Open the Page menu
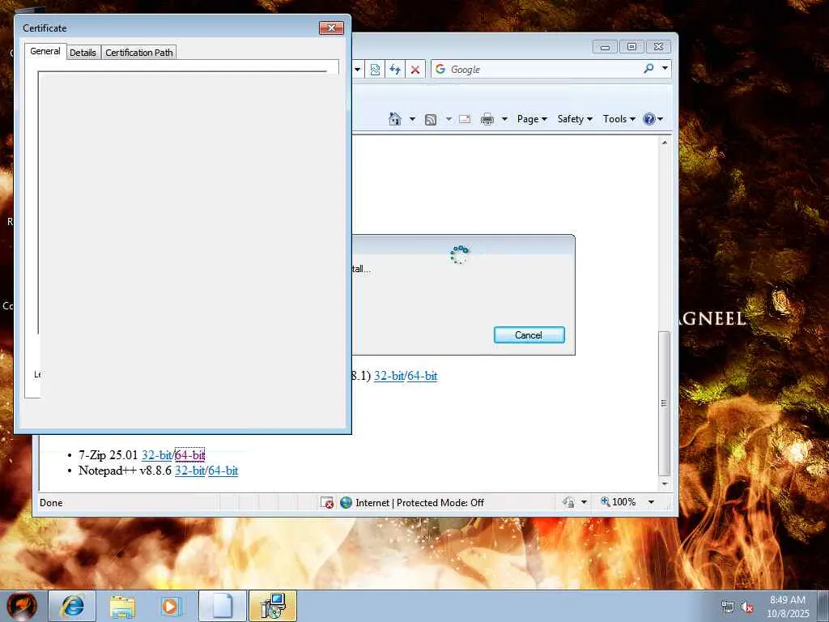The image size is (829, 622). click(532, 119)
